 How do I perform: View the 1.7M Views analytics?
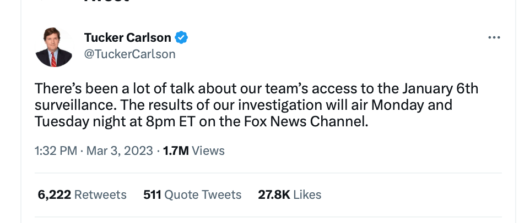pyautogui.click(x=194, y=150)
